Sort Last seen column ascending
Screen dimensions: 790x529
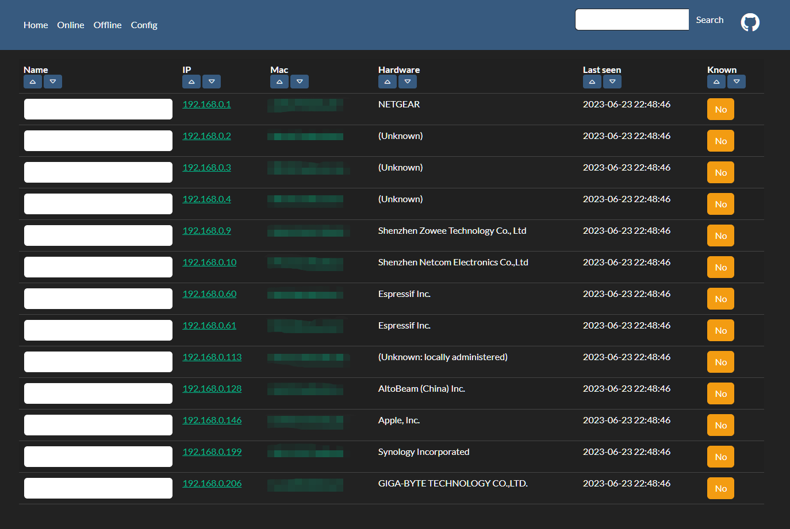click(x=592, y=82)
